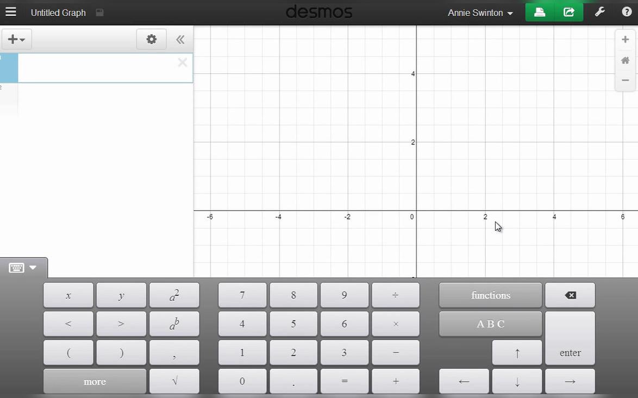Click the gear icon to edit expressions

151,39
